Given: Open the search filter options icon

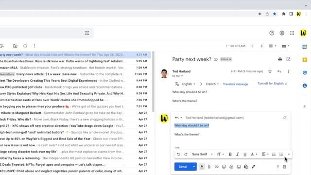Looking at the screenshot, I should tap(87, 33).
